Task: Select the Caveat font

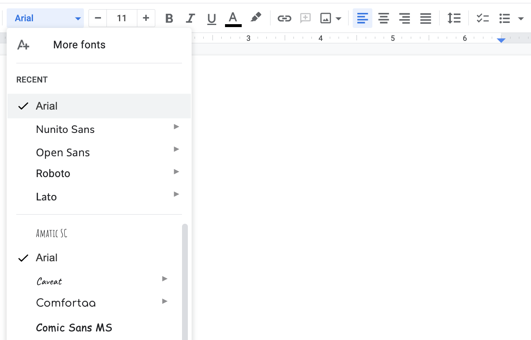Action: pos(94,281)
